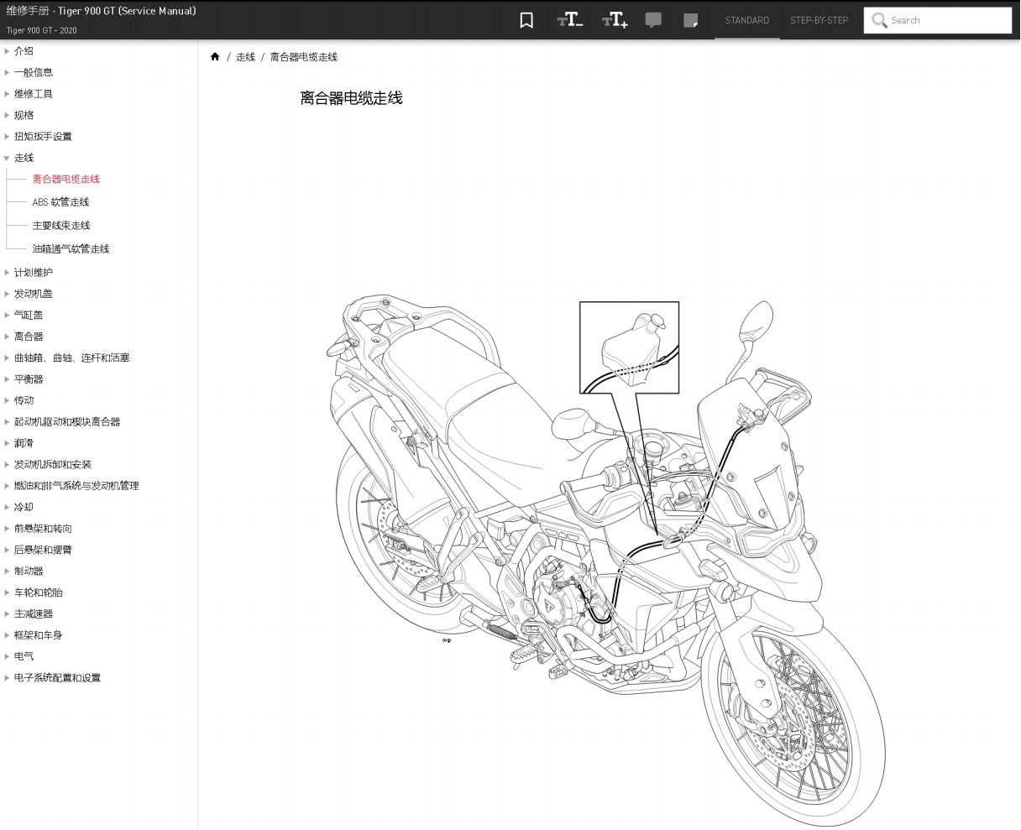
Task: Open the ABS 软管走线 page
Action: pos(60,202)
